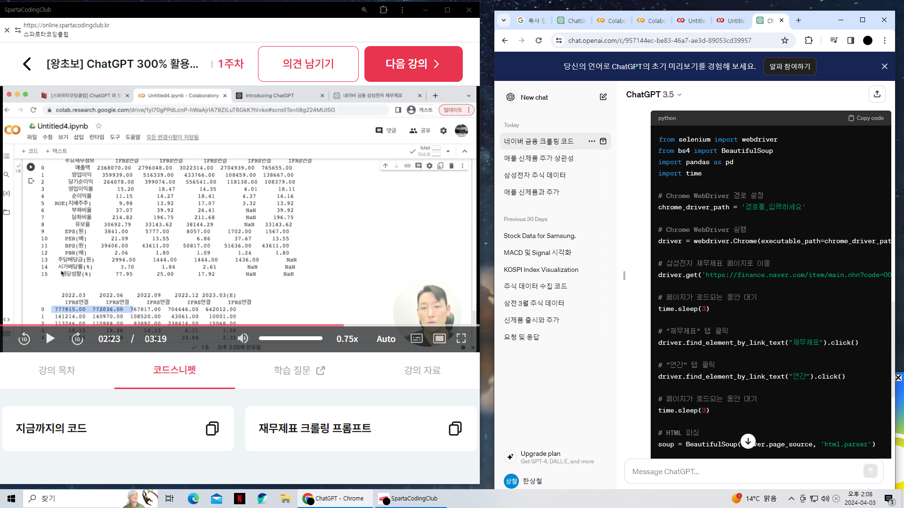Switch to 강의 자료 tab
Screen dimensions: 904x508
[x=422, y=370]
